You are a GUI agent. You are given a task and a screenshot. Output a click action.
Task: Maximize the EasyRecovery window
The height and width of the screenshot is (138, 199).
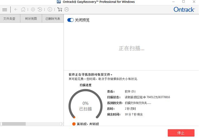click(183, 2)
